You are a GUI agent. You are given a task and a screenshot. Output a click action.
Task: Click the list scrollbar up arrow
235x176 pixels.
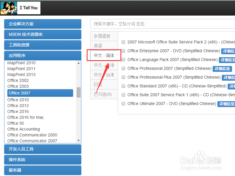[78, 63]
